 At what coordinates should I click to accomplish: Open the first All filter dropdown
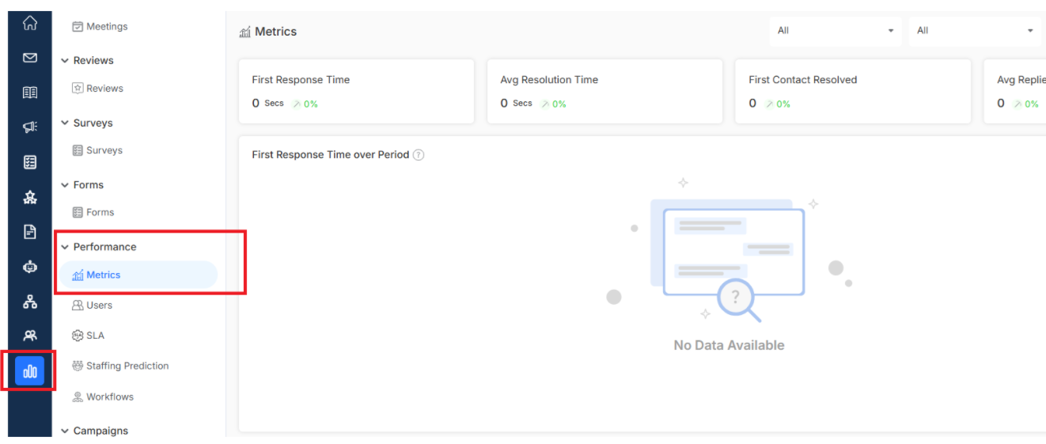(836, 31)
